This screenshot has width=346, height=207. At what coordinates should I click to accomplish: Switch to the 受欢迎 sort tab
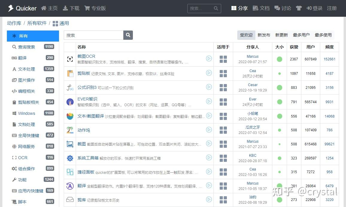[x=246, y=35]
